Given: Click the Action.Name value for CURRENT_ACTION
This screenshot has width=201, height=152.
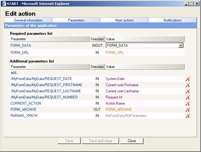Looking at the screenshot, I should [115, 103].
